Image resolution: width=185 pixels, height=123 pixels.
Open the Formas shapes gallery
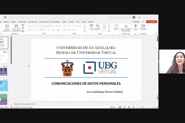(92, 28)
